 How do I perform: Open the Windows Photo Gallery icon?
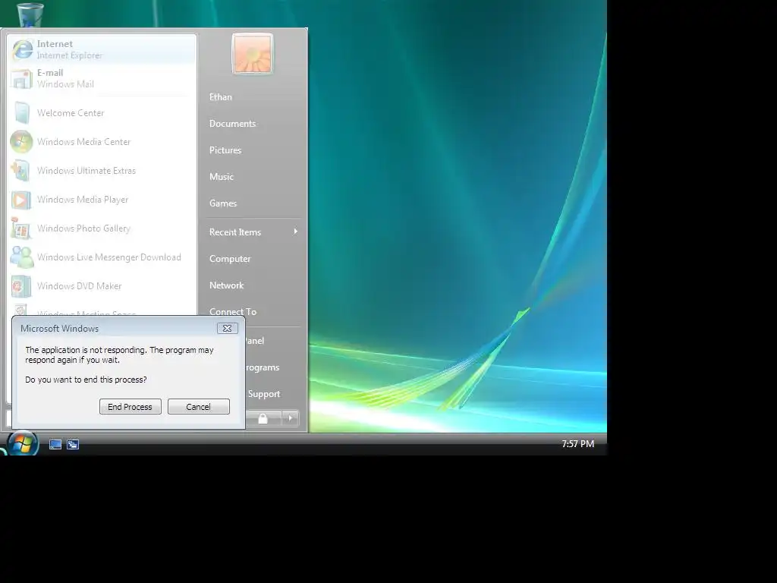pos(21,228)
